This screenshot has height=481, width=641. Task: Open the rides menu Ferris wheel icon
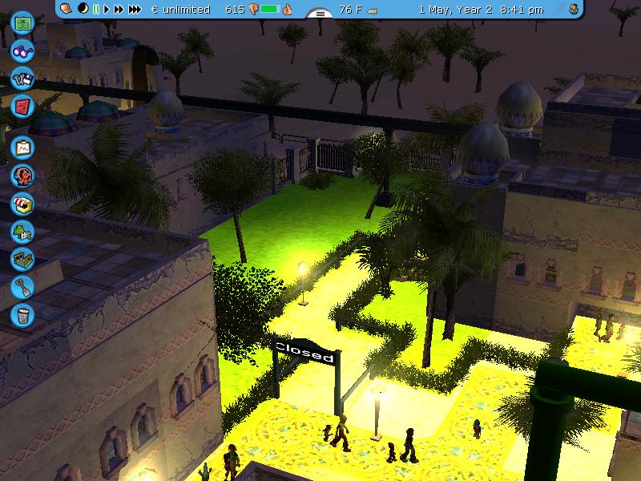pos(22,176)
